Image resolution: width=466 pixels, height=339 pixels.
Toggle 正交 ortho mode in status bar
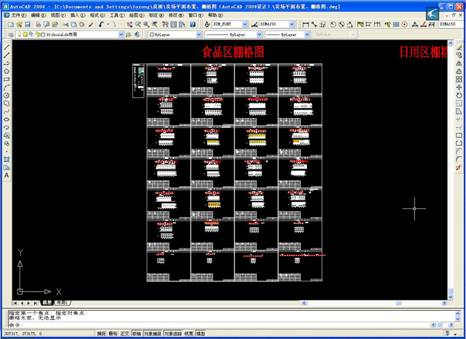125,334
